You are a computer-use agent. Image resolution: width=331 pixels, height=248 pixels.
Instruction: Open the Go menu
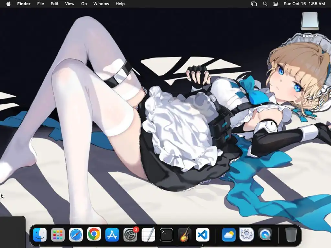tap(84, 4)
